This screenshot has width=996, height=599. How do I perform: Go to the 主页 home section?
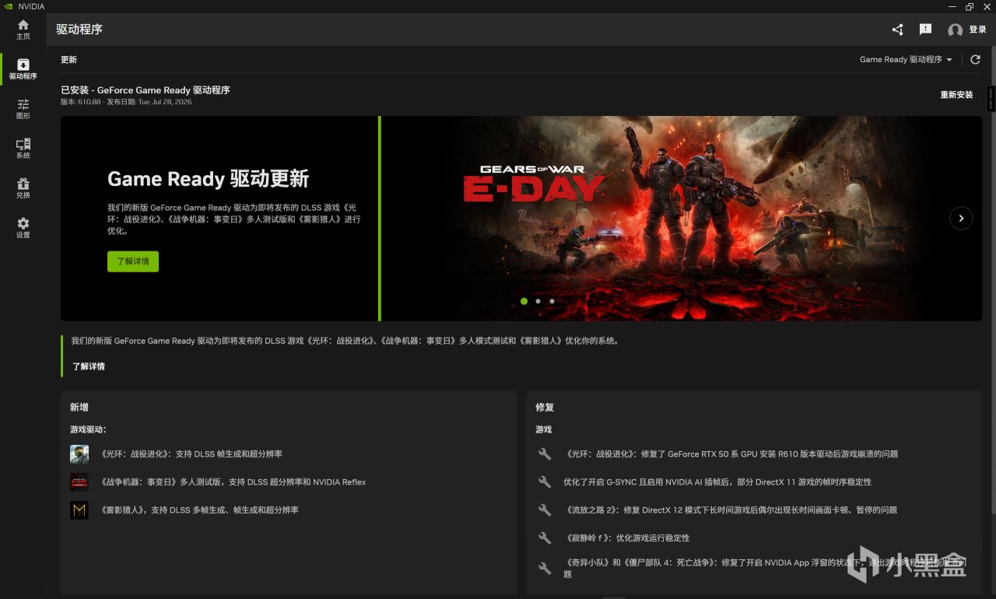click(x=23, y=30)
